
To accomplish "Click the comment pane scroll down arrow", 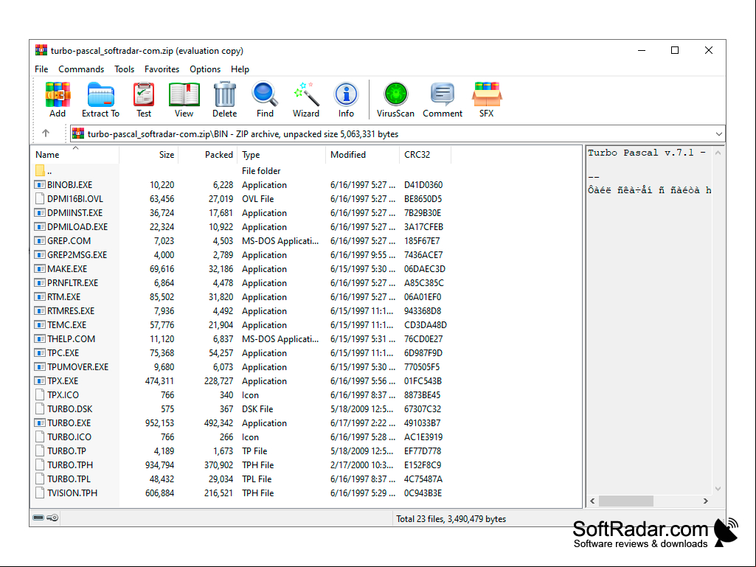I will (x=718, y=488).
